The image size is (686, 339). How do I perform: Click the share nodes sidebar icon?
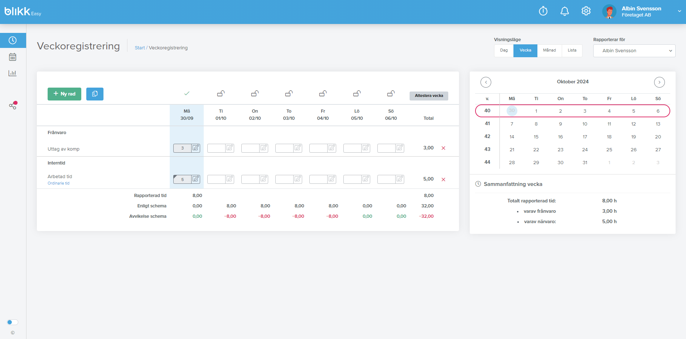click(13, 105)
